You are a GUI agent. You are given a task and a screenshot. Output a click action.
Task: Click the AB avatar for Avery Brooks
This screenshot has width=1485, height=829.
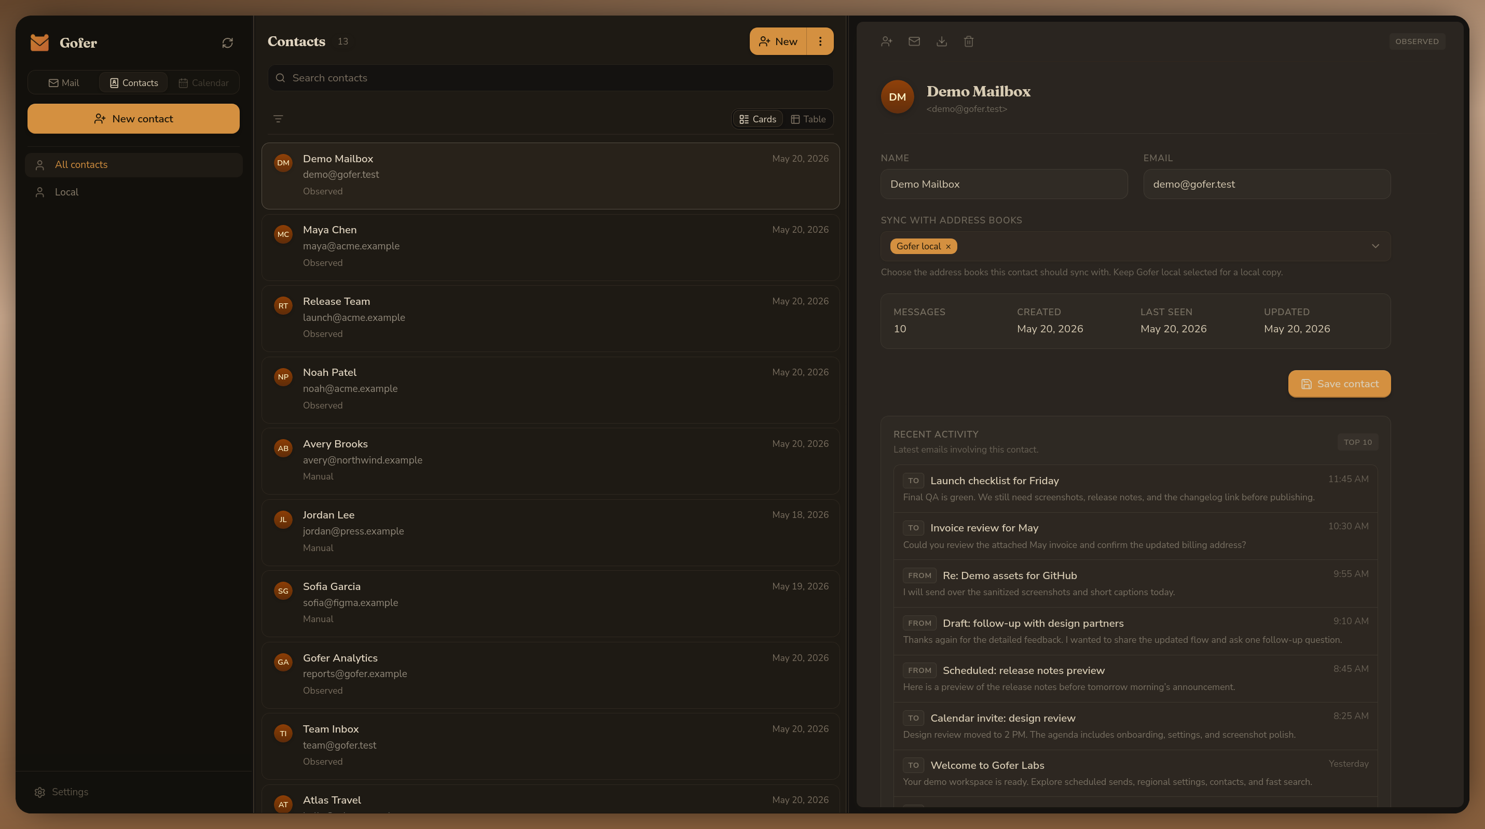click(283, 448)
